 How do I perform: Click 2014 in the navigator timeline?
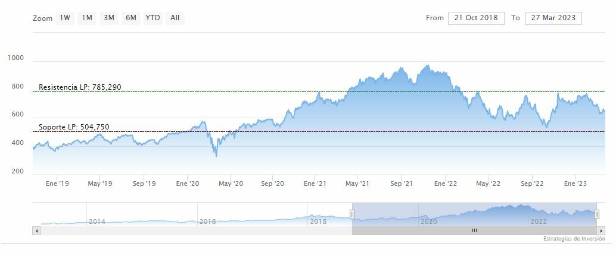(x=97, y=222)
